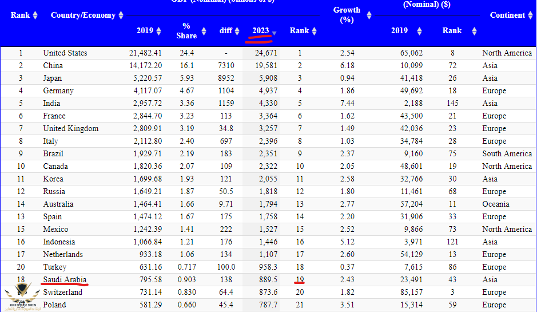Viewport: 537px width, 312px height.
Task: Click sort arrows beside the Growth (%) header
Action: [x=369, y=15]
